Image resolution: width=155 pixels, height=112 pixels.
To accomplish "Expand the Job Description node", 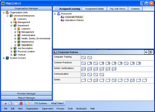I will point(11,48).
